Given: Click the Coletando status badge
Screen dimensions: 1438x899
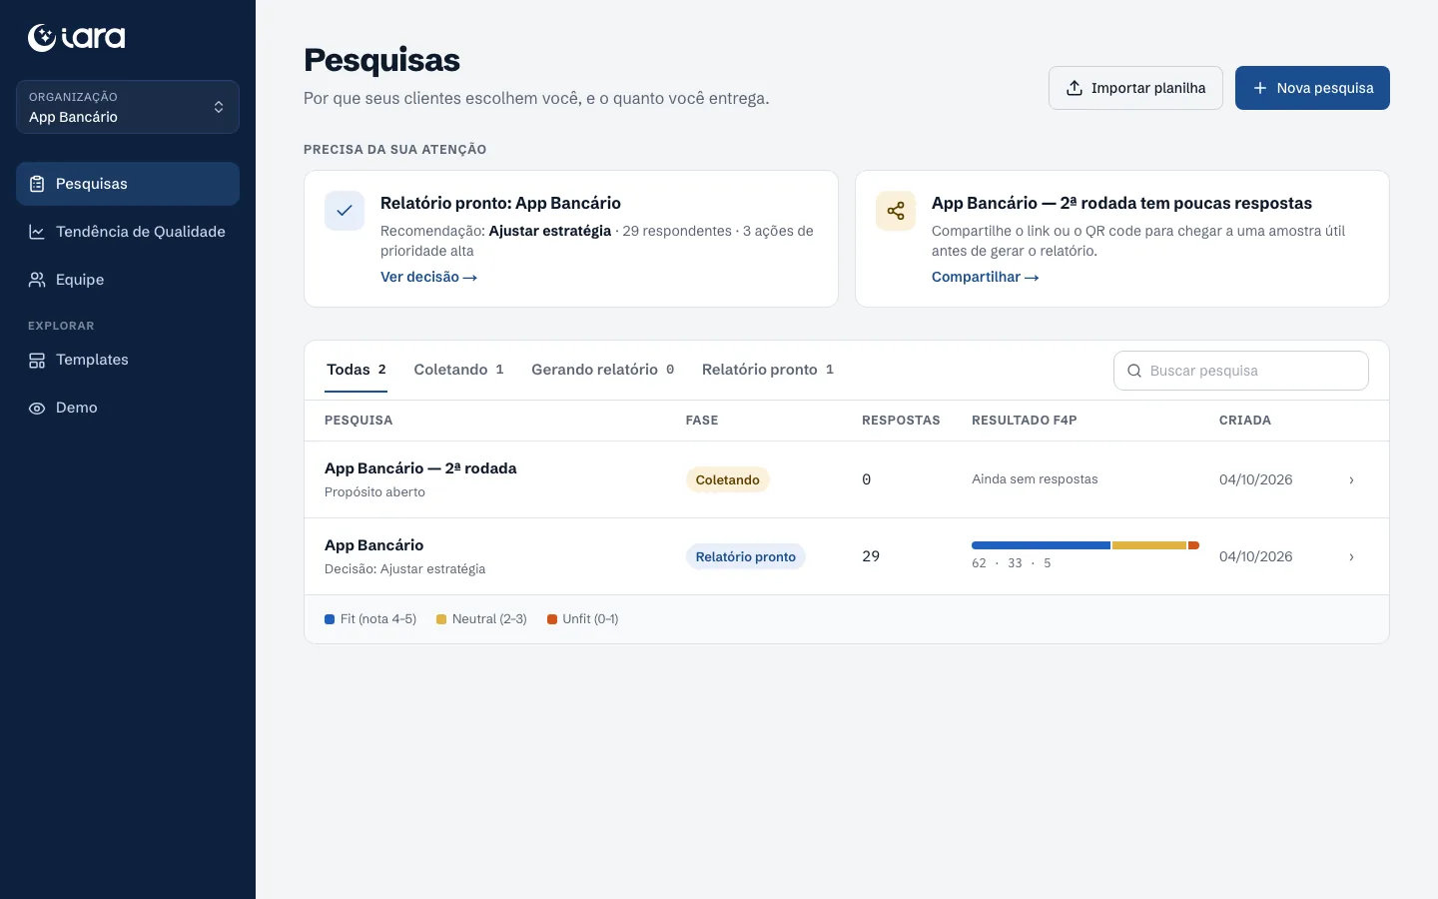Looking at the screenshot, I should [728, 479].
